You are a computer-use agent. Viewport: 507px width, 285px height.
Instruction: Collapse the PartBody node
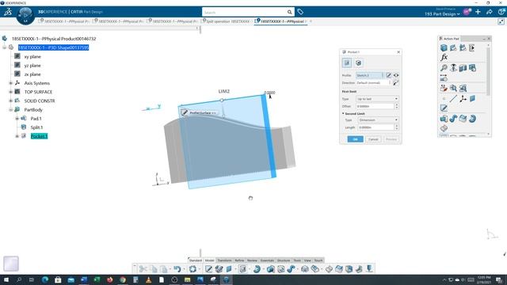point(10,110)
